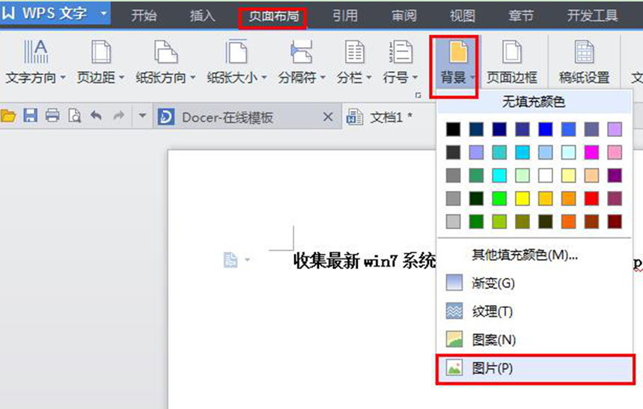The height and width of the screenshot is (409, 643).
Task: Click the Save icon in quick access toolbar
Action: pos(30,116)
